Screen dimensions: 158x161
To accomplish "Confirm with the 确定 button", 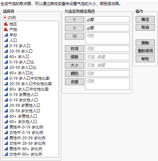I will pyautogui.click(x=145, y=19).
